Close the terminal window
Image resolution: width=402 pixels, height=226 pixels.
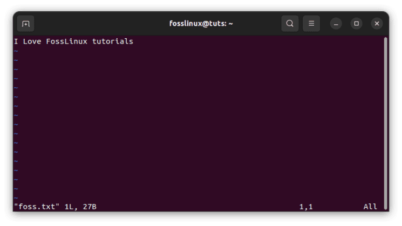pos(377,24)
